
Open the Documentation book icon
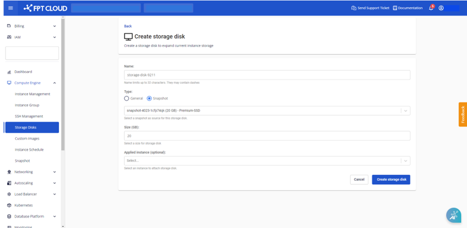tap(395, 8)
